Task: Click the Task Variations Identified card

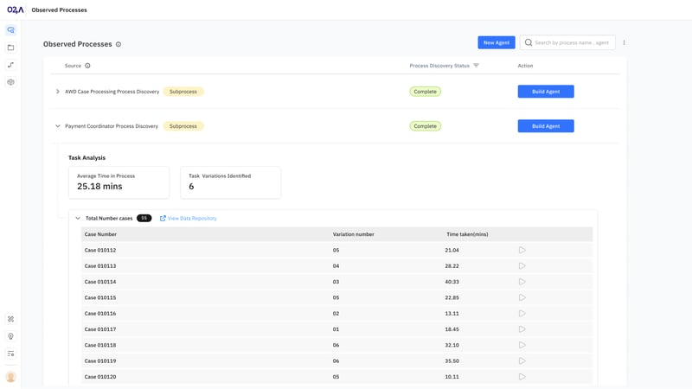Action: point(230,182)
